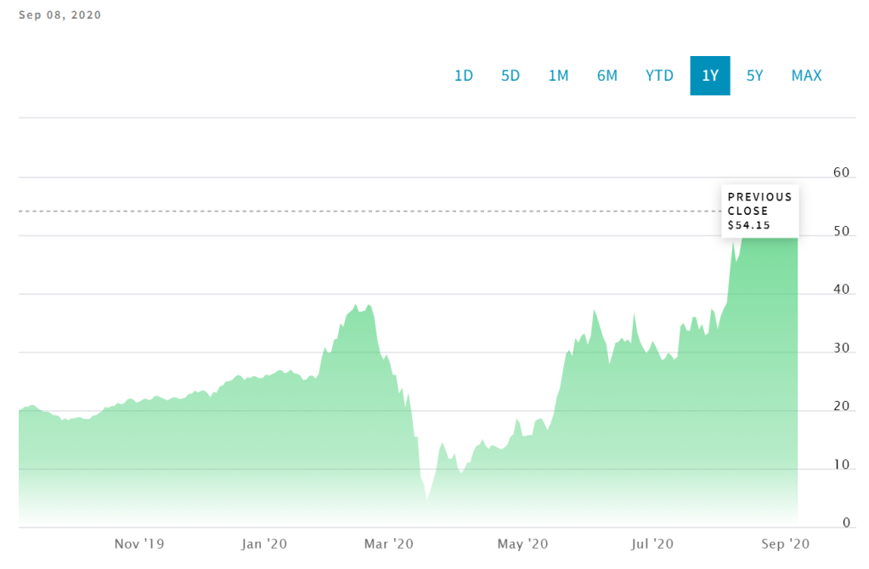
Task: Click the February 2020 price peak
Action: coord(355,304)
